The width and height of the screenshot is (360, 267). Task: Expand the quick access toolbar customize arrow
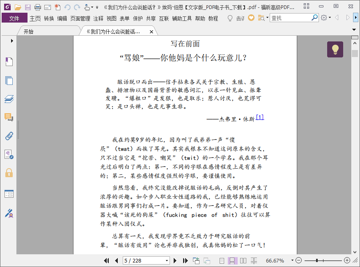(x=97, y=7)
